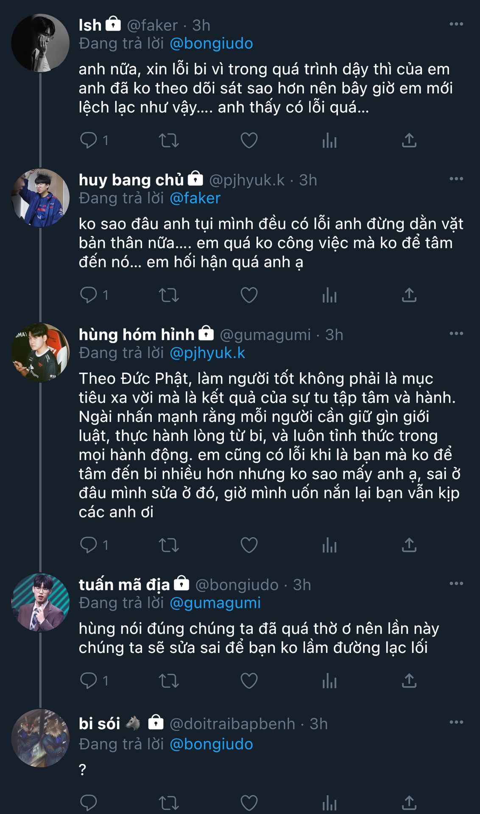This screenshot has width=480, height=814.
Task: Open more options for lsh's tweet
Action: pyautogui.click(x=456, y=24)
